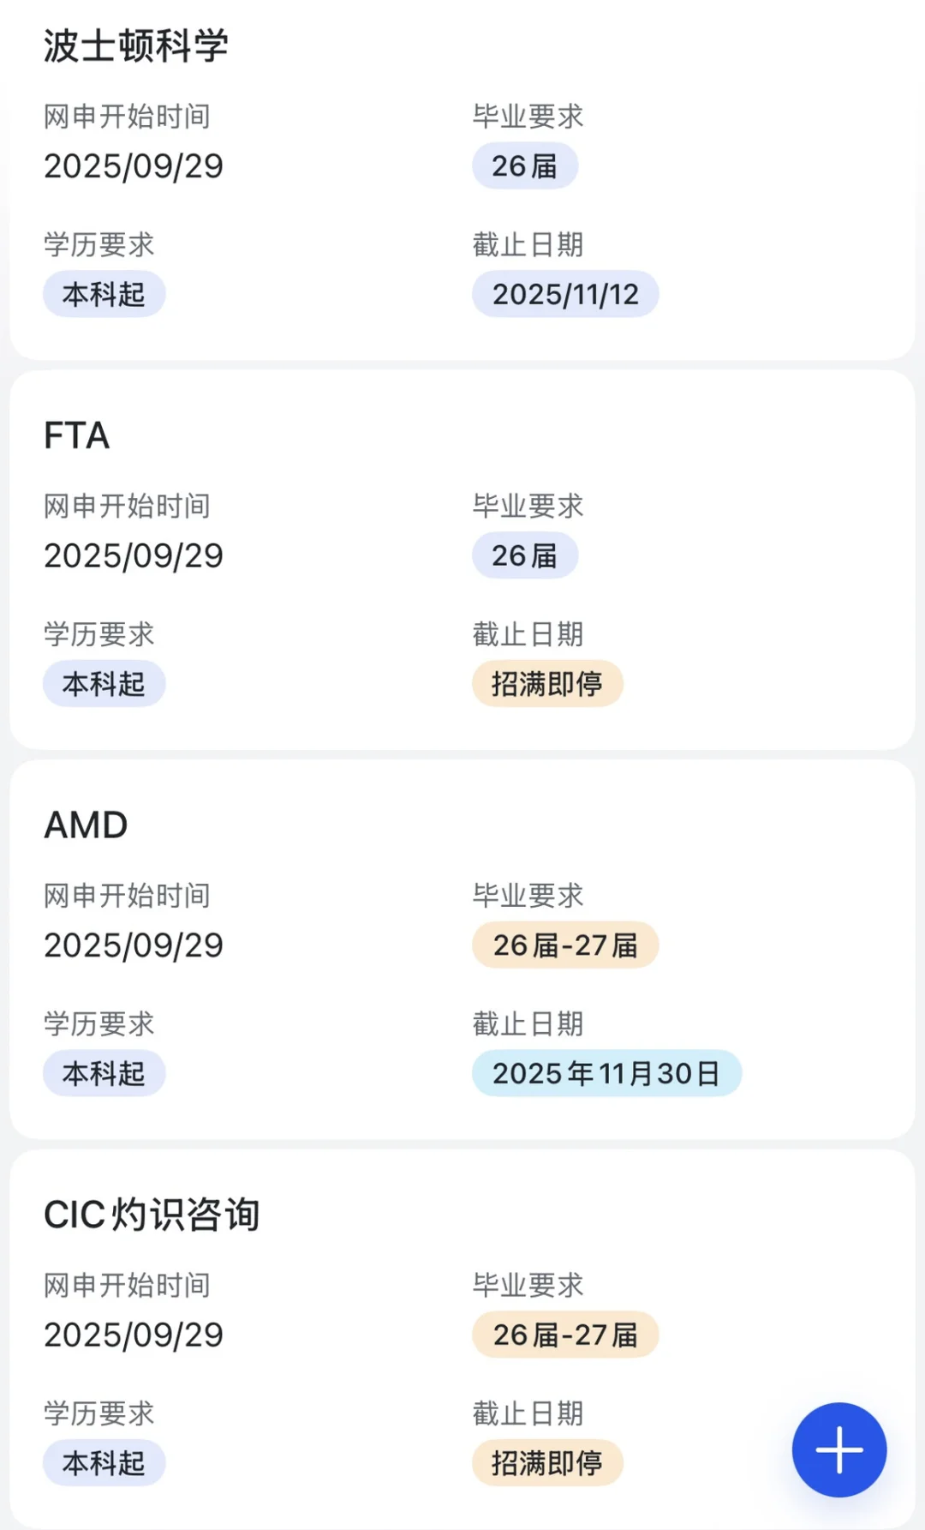This screenshot has height=1530, width=925.
Task: Tap FTA's 本科起 education tag
Action: coord(104,683)
